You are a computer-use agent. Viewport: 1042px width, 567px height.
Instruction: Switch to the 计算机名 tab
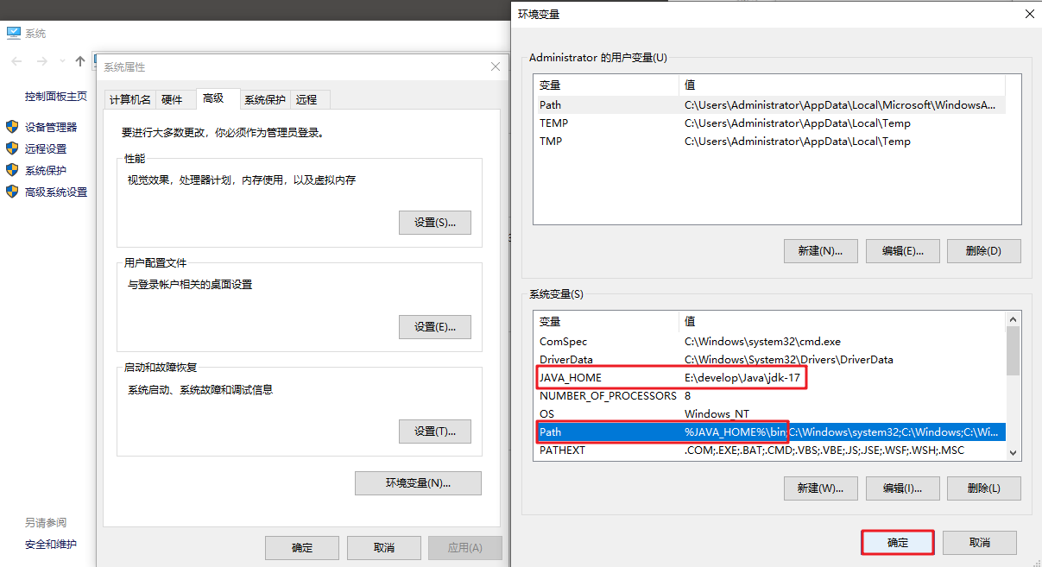[130, 99]
